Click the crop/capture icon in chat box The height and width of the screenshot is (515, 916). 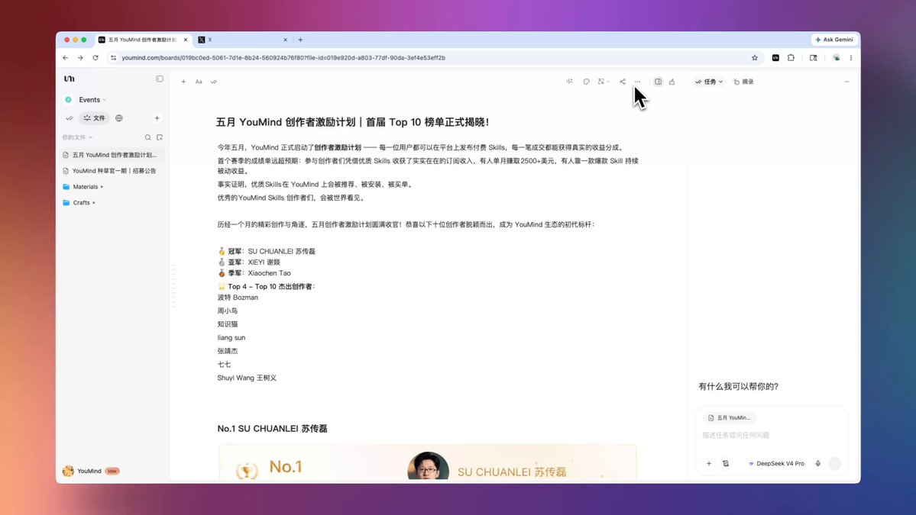pos(726,464)
